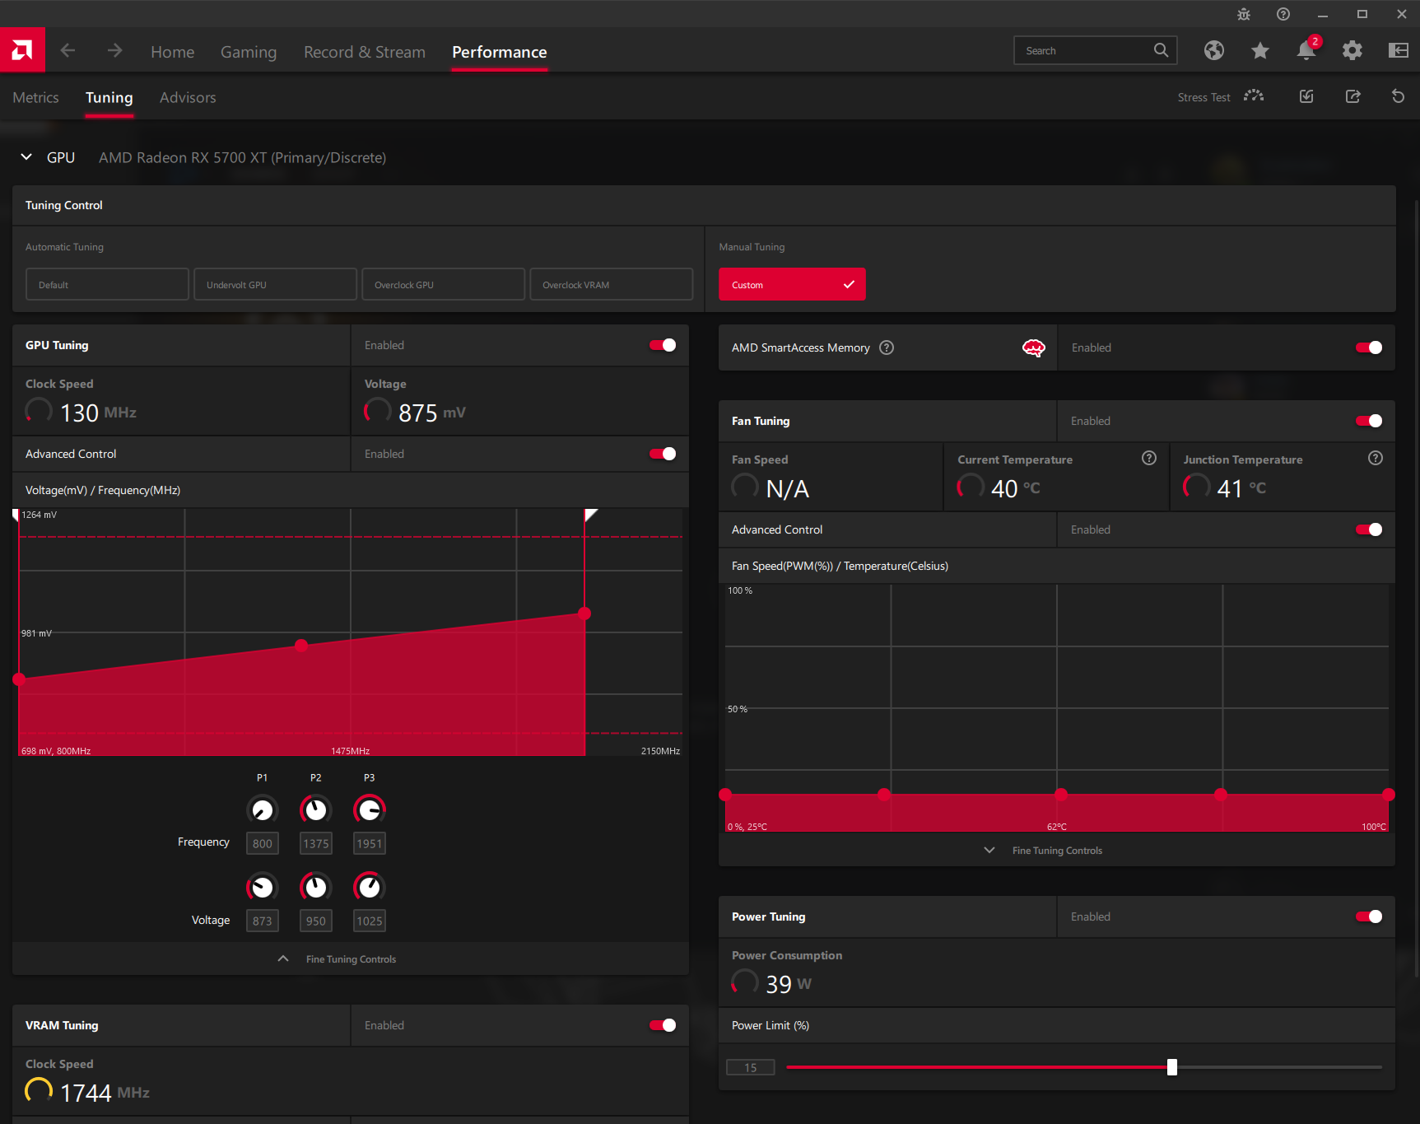Reset tuning with the undo arrow icon
Viewport: 1420px width, 1124px height.
click(x=1398, y=96)
